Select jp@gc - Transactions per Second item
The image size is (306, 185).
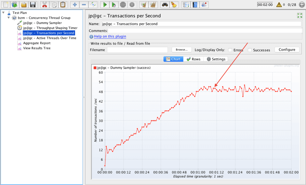(48, 33)
